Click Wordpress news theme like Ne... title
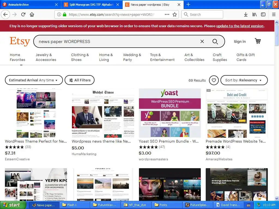279x209 pixels. [101, 141]
